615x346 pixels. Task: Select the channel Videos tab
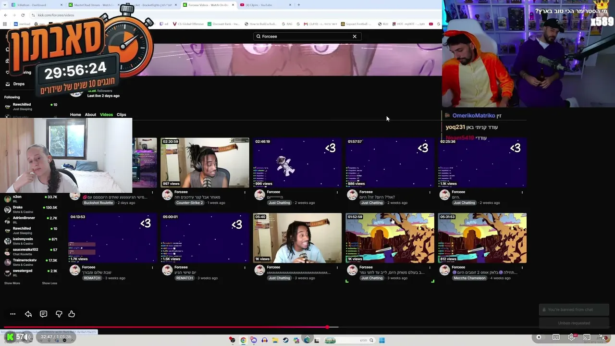coord(106,115)
